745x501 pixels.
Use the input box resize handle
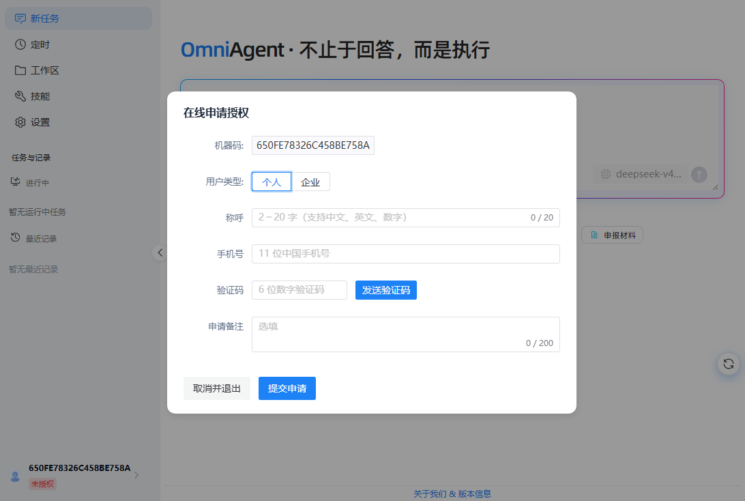pyautogui.click(x=715, y=187)
